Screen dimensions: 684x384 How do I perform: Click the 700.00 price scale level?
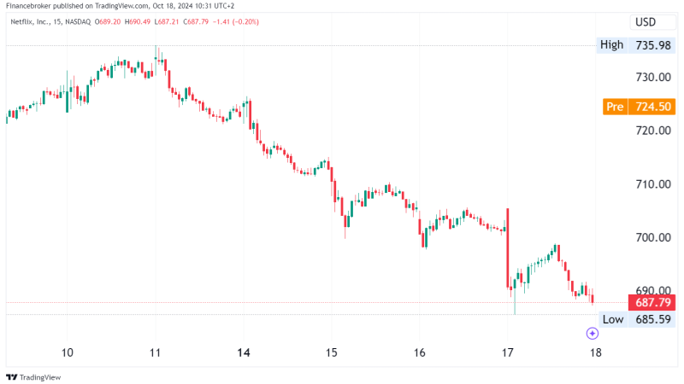(x=653, y=238)
